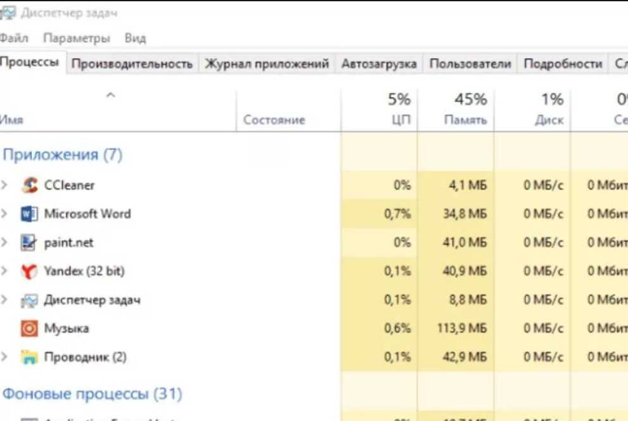The width and height of the screenshot is (628, 421).
Task: Switch to the Автозагрузка tab
Action: pyautogui.click(x=379, y=64)
